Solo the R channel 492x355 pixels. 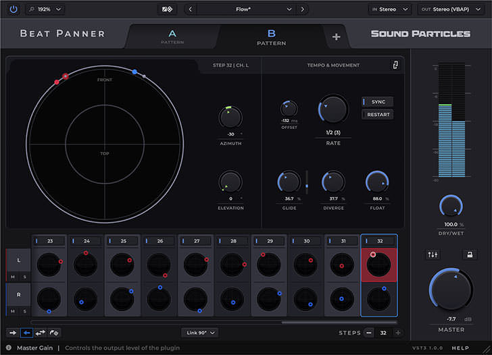pos(25,311)
